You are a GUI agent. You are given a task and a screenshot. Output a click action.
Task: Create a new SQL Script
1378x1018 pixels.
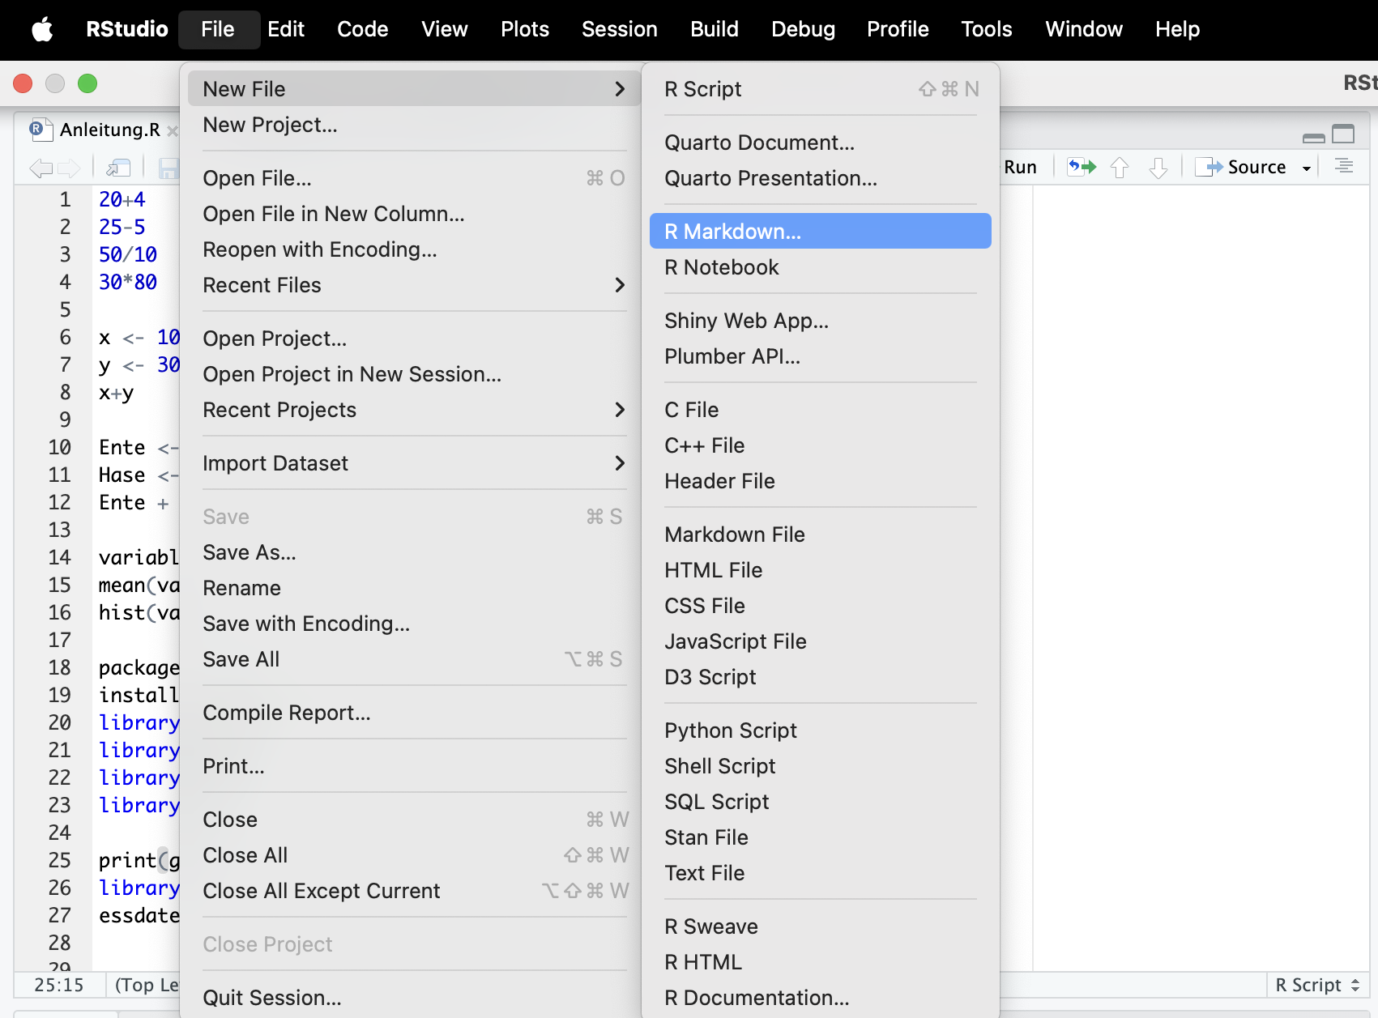821,802
